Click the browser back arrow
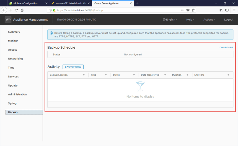This screenshot has width=238, height=146. (4, 10)
